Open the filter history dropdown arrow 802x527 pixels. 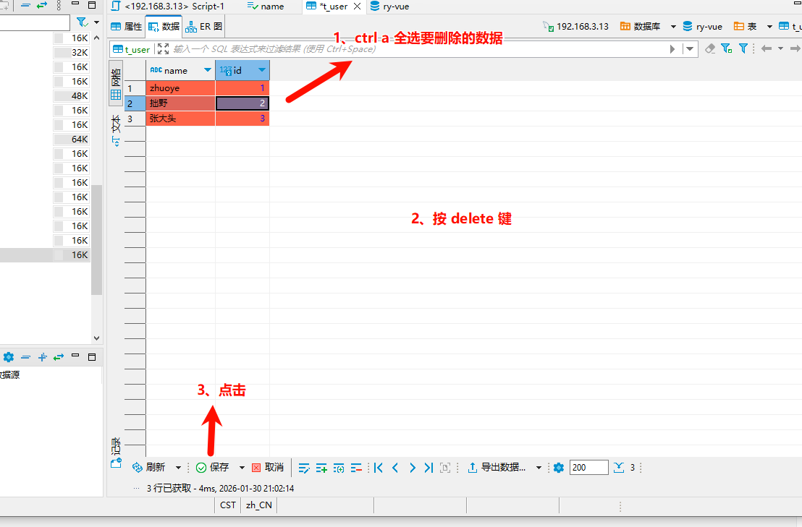click(690, 49)
